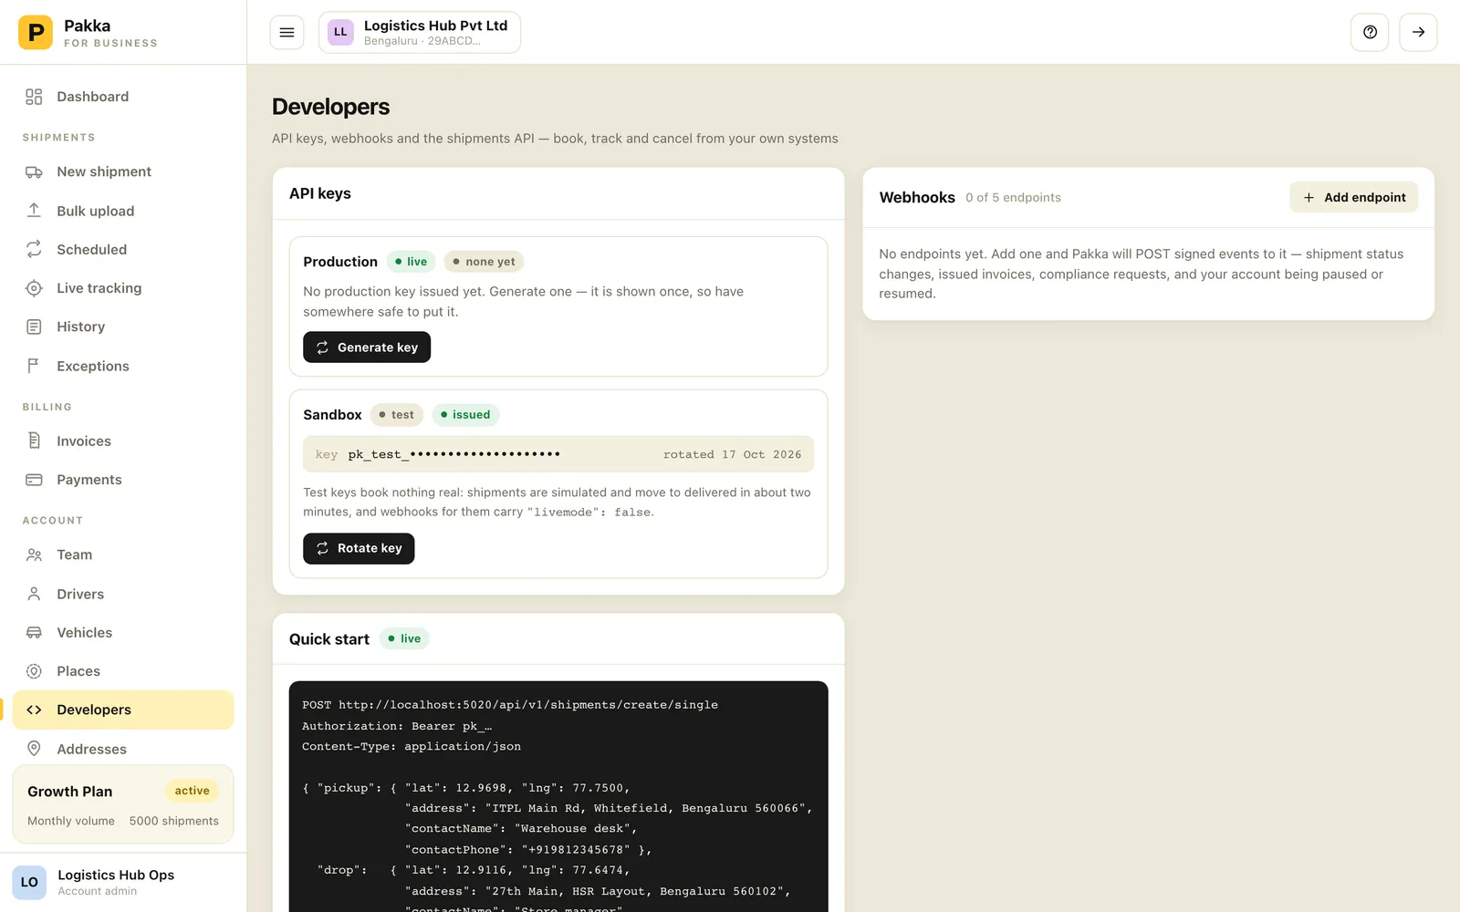Generate a production API key
Image resolution: width=1460 pixels, height=912 pixels.
coord(367,347)
